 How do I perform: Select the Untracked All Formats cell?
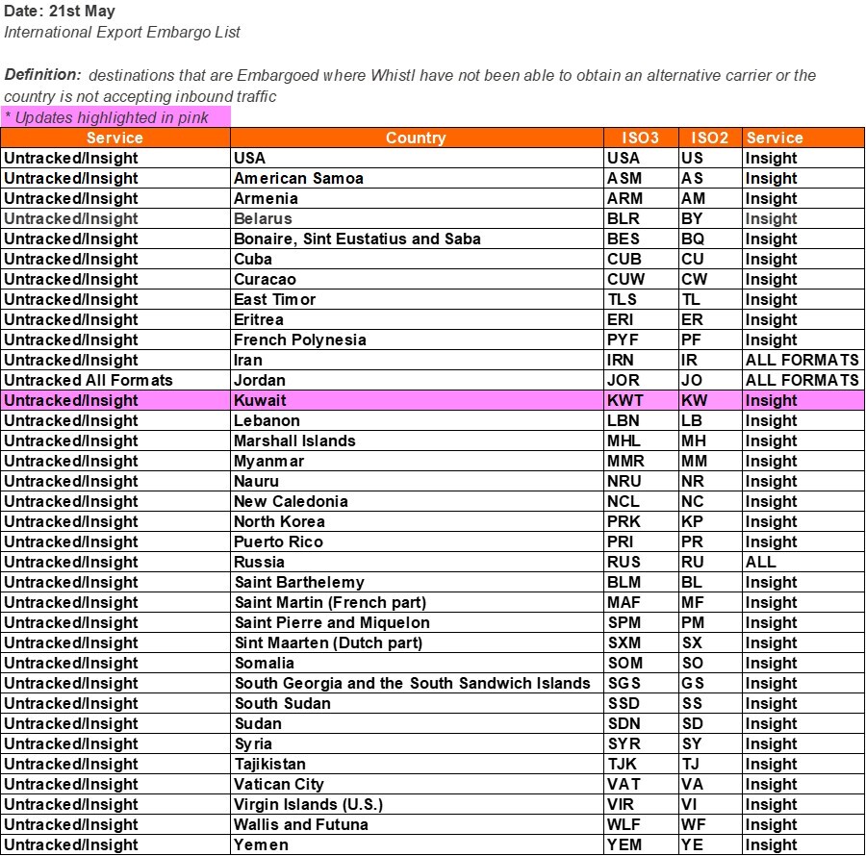point(115,380)
